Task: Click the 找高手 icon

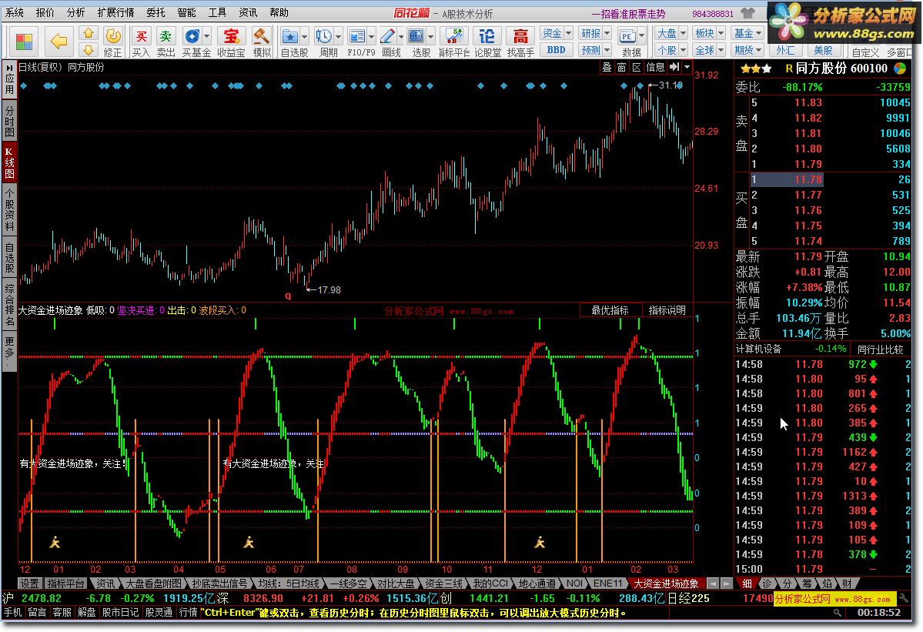Action: point(520,36)
